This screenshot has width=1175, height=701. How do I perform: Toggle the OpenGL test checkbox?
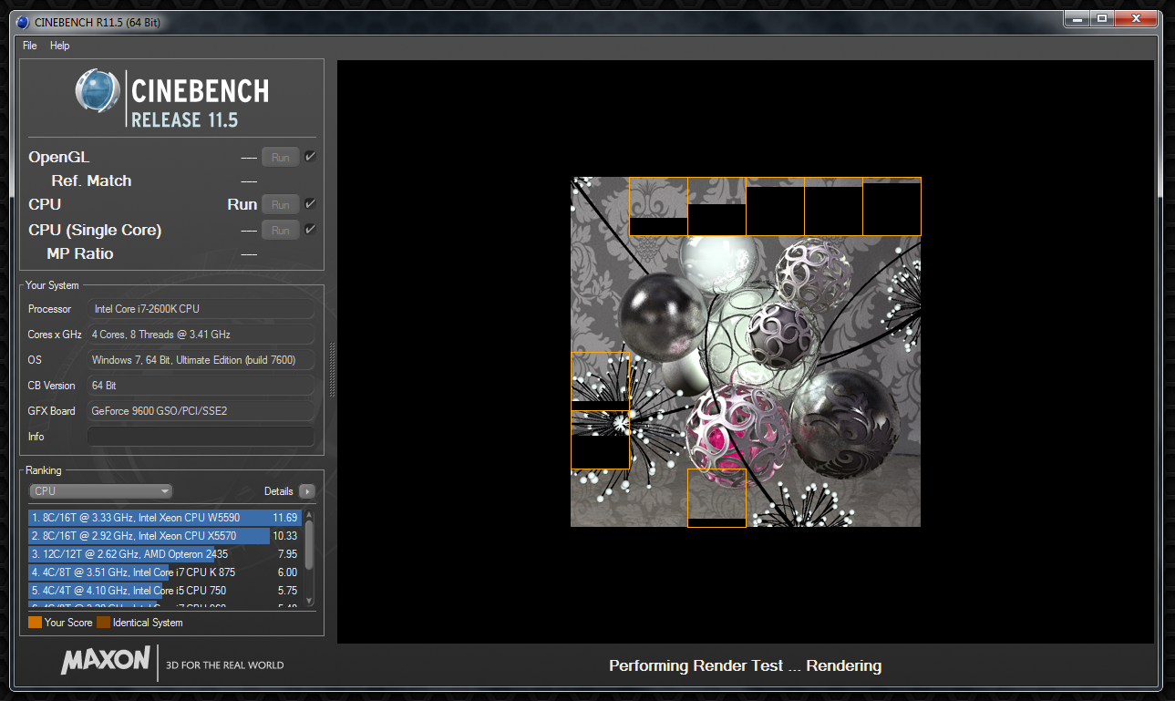(x=310, y=157)
